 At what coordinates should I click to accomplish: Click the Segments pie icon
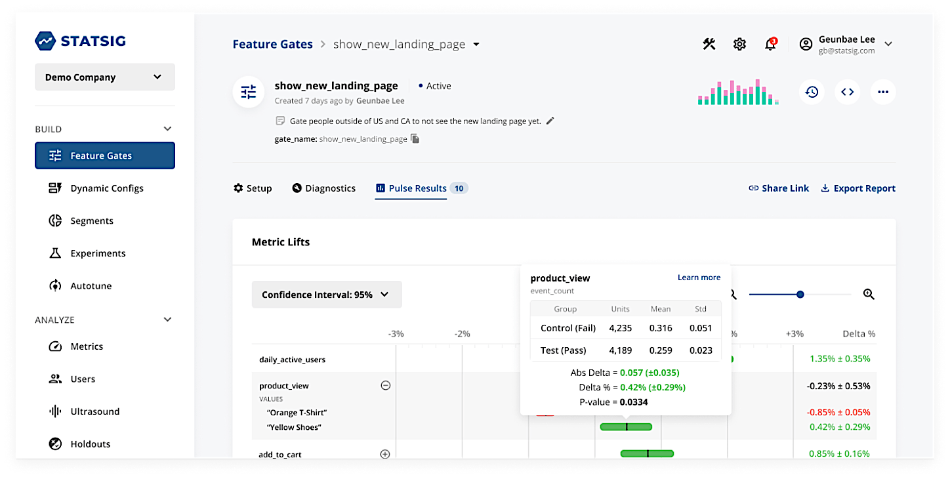tap(55, 221)
